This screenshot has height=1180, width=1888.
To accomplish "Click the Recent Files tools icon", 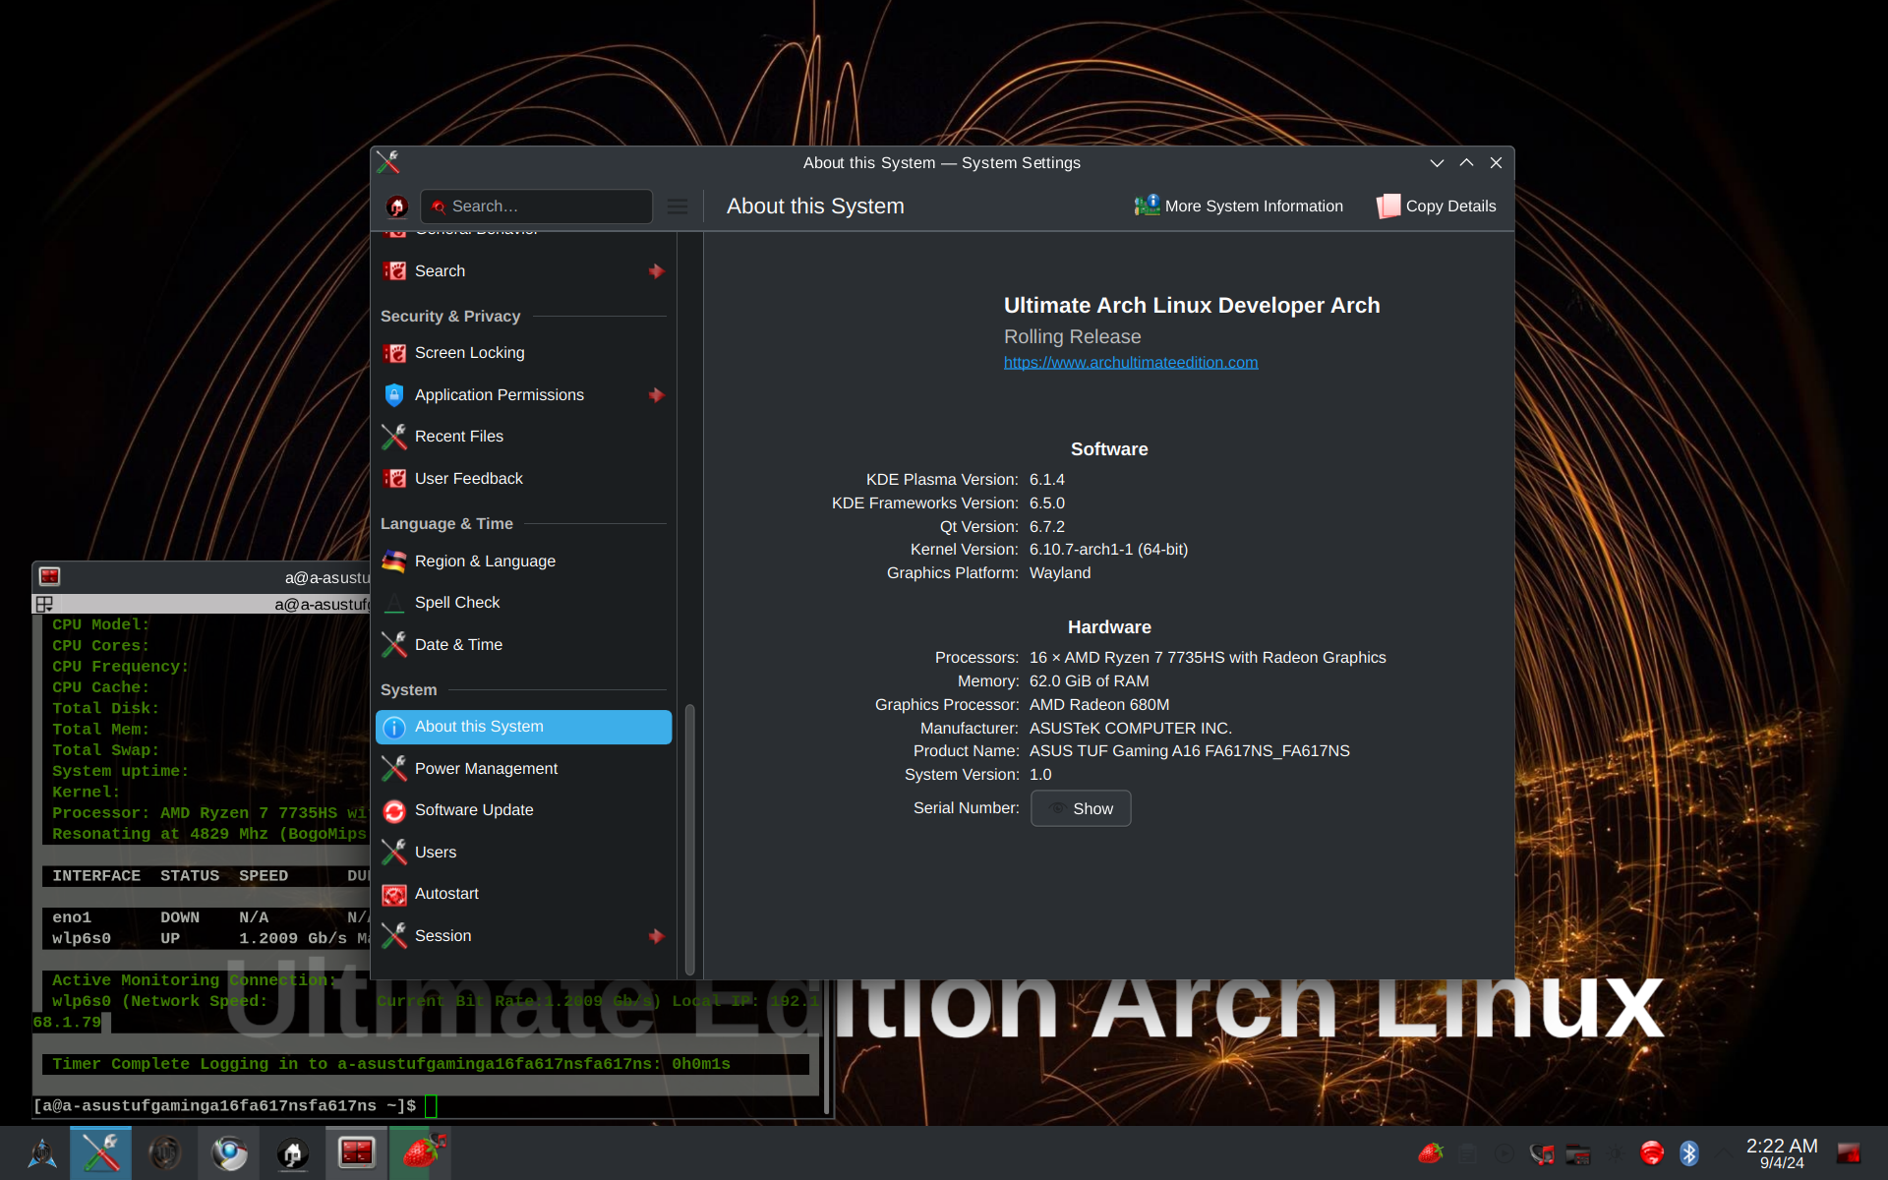I will 394,437.
